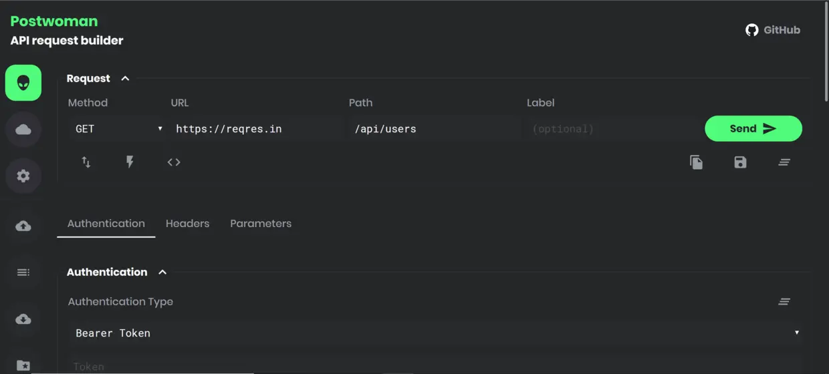Open the GitHub link
The height and width of the screenshot is (374, 829).
[773, 30]
